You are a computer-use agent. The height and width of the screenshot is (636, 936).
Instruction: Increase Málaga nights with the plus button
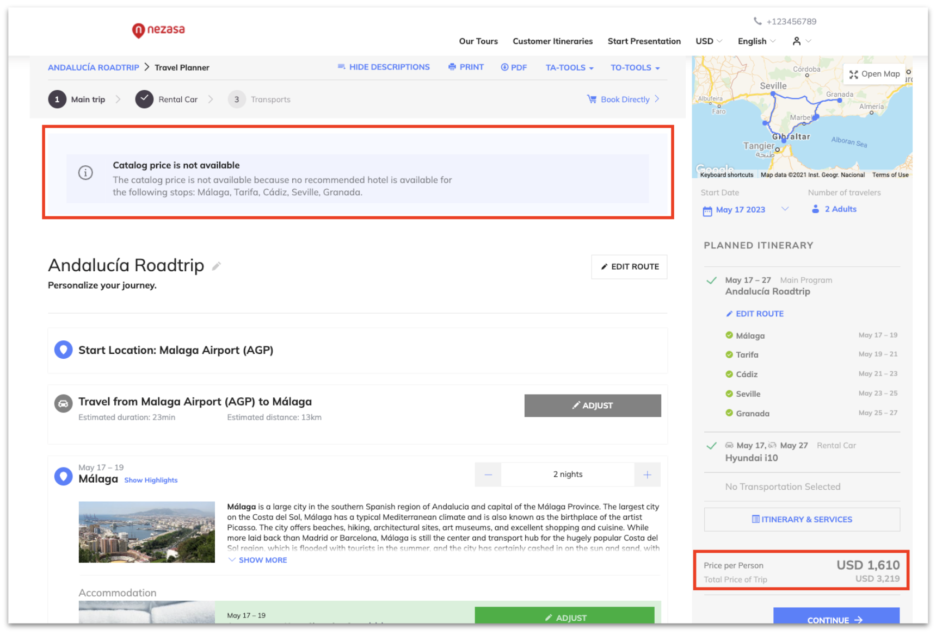click(x=648, y=475)
